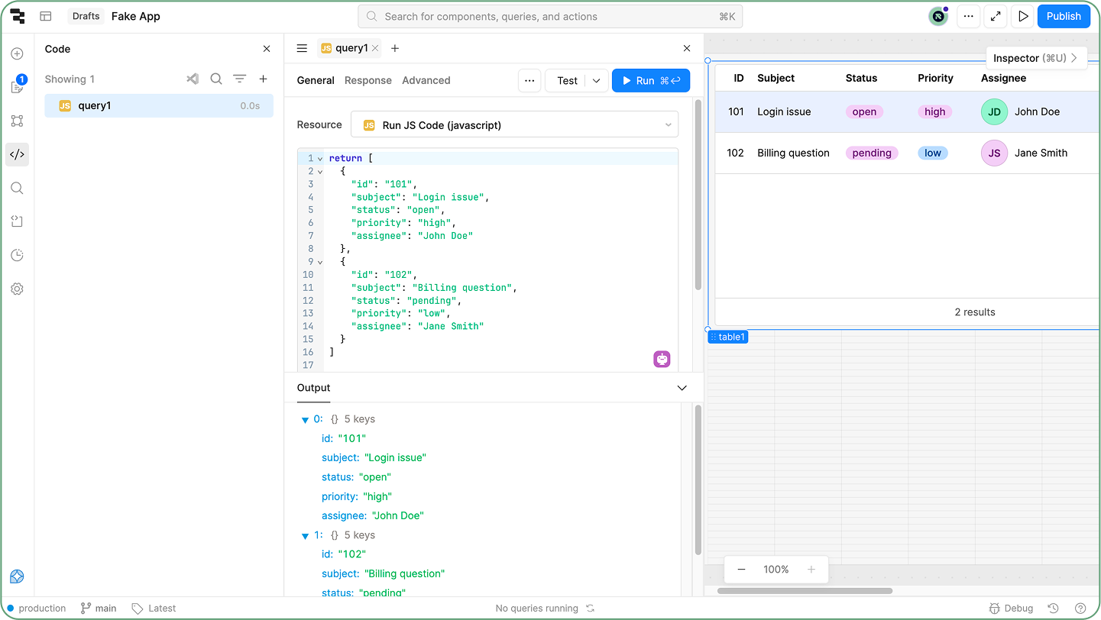The height and width of the screenshot is (620, 1101).
Task: Refresh queries icon next to No queries running
Action: 590,609
